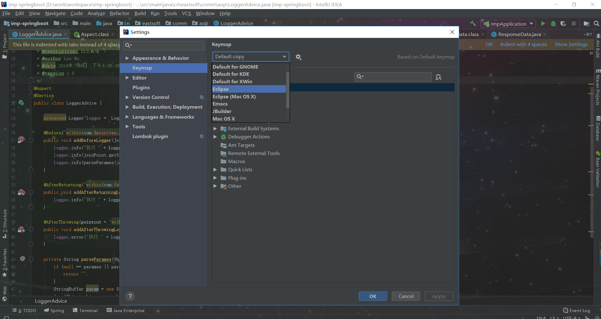Expand Version Control settings
Image resolution: width=601 pixels, height=319 pixels.
point(127,97)
